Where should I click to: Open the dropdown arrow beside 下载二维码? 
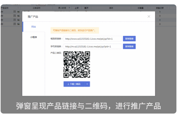click(x=87, y=84)
